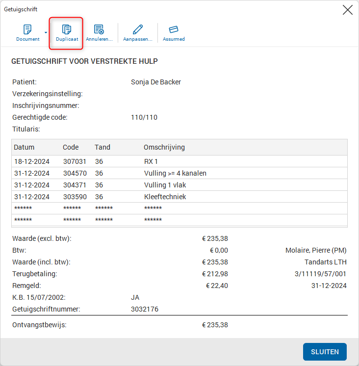Select row Vulling 1 vlak
359x366 pixels.
(179, 185)
